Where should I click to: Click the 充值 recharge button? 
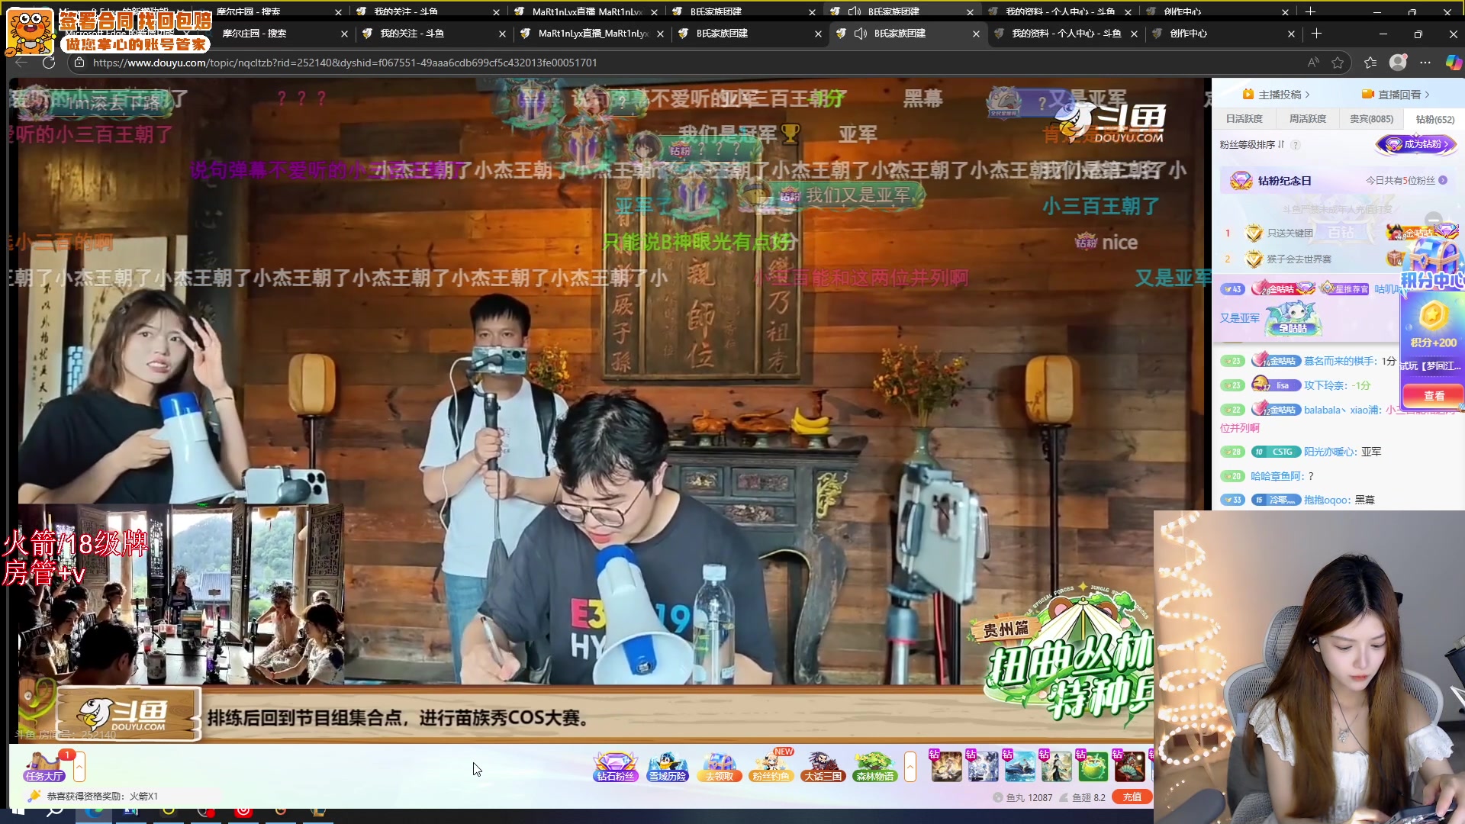(x=1132, y=797)
